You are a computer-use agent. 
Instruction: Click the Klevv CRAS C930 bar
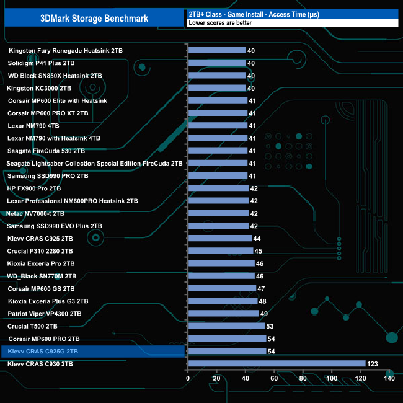pos(277,363)
